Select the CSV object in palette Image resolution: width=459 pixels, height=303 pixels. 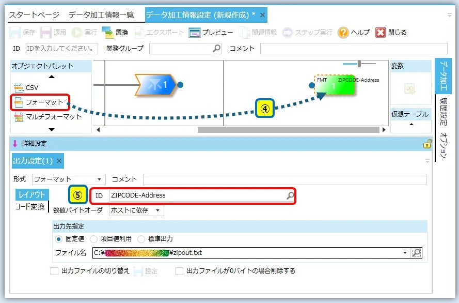click(x=26, y=87)
